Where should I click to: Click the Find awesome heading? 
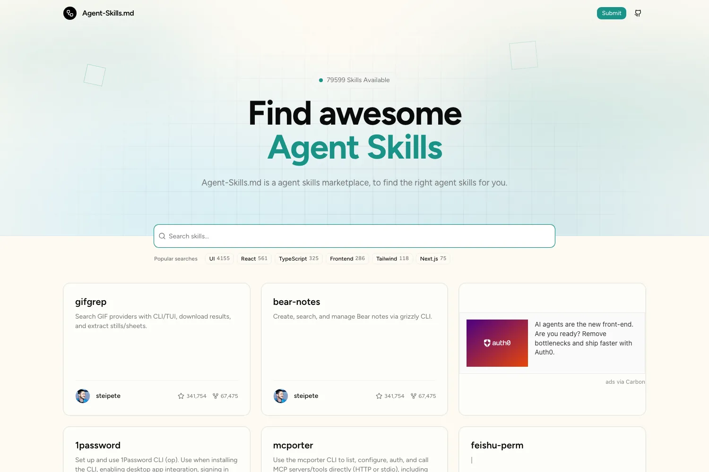point(355,114)
